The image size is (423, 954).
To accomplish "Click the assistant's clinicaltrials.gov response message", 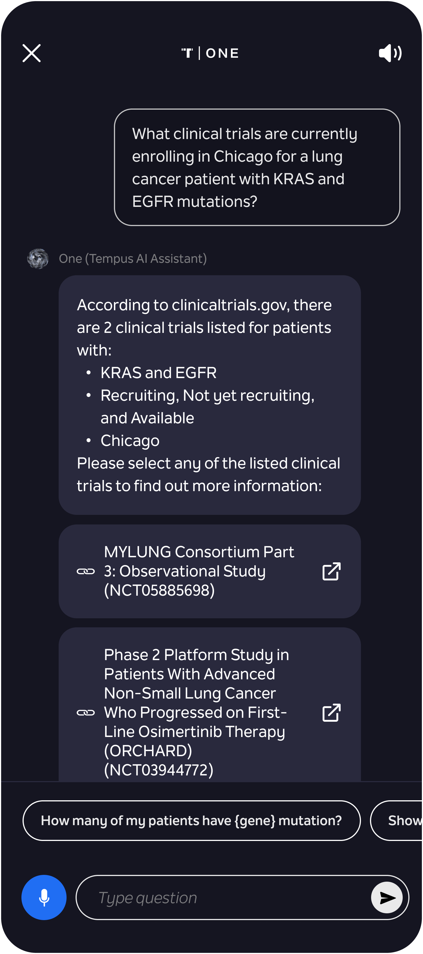I will [x=210, y=395].
